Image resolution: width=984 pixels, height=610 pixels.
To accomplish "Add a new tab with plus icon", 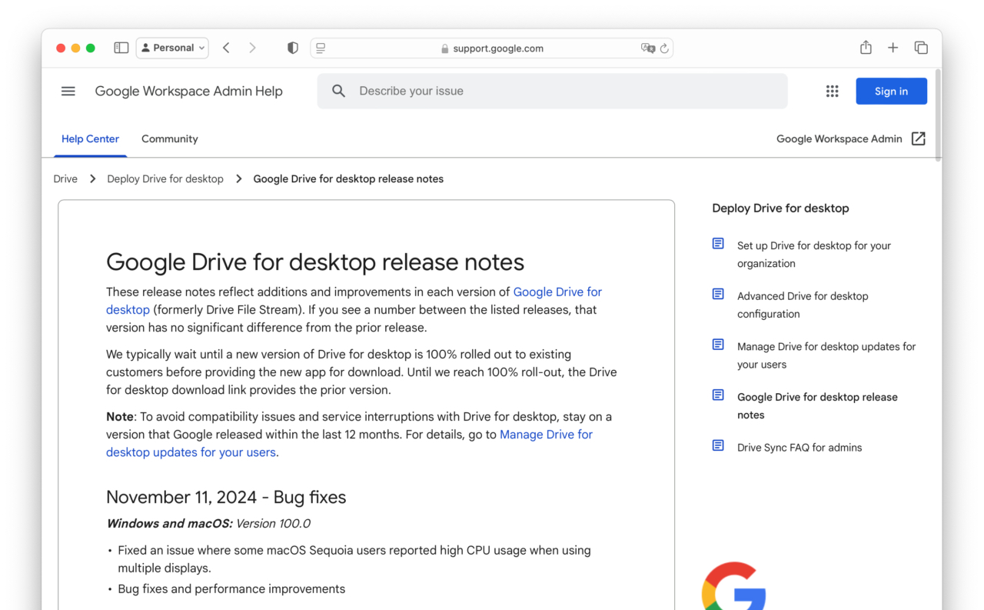I will tap(893, 48).
